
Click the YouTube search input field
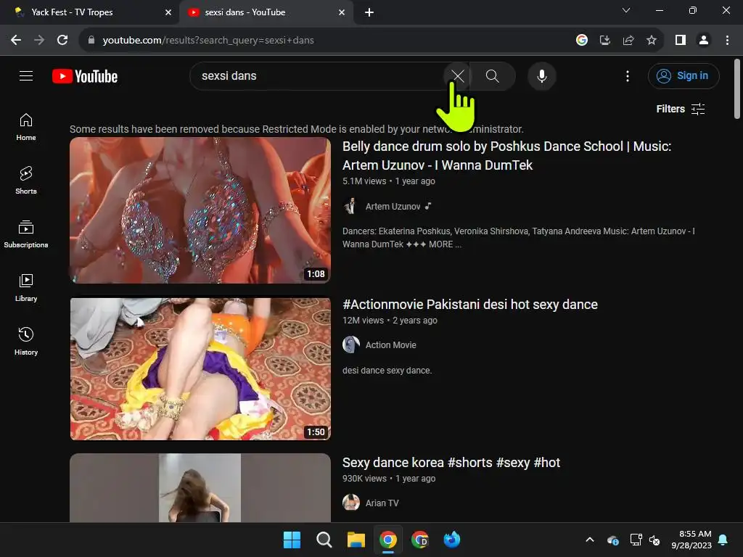click(x=316, y=75)
